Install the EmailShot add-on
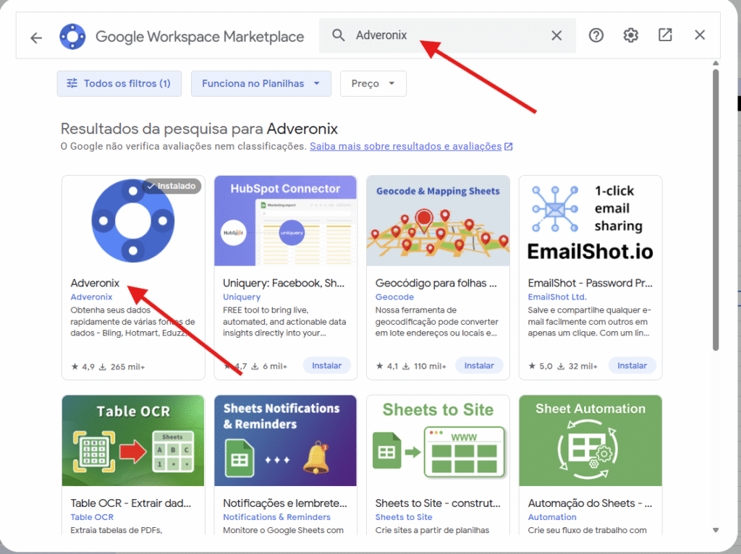 pyautogui.click(x=632, y=365)
